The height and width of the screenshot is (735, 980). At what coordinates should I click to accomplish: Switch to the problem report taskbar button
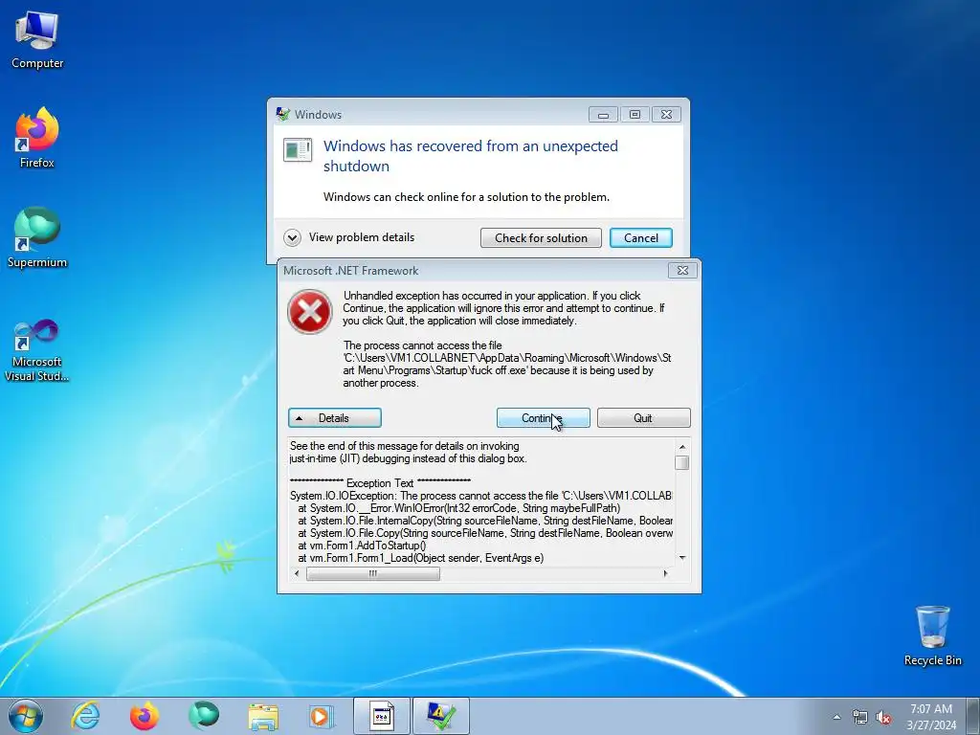(x=441, y=716)
